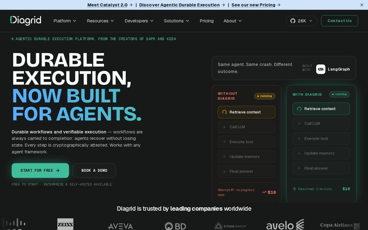Screen dimensions: 368x230
Task: Expand the Resources menu
Action: click(100, 21)
